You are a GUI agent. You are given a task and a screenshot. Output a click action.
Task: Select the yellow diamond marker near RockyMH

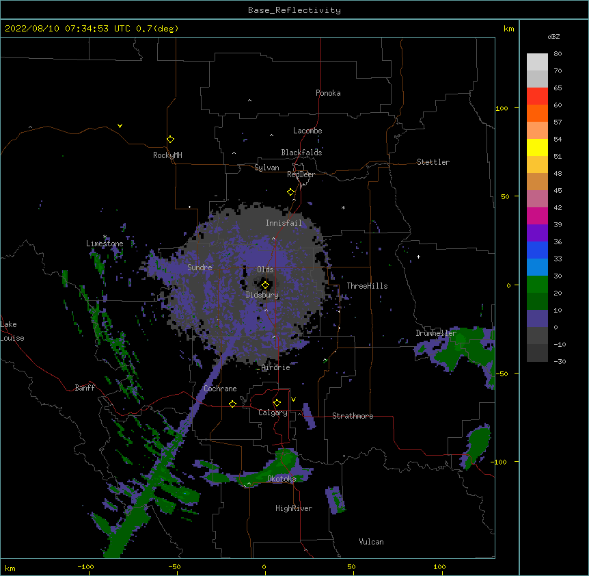[171, 140]
